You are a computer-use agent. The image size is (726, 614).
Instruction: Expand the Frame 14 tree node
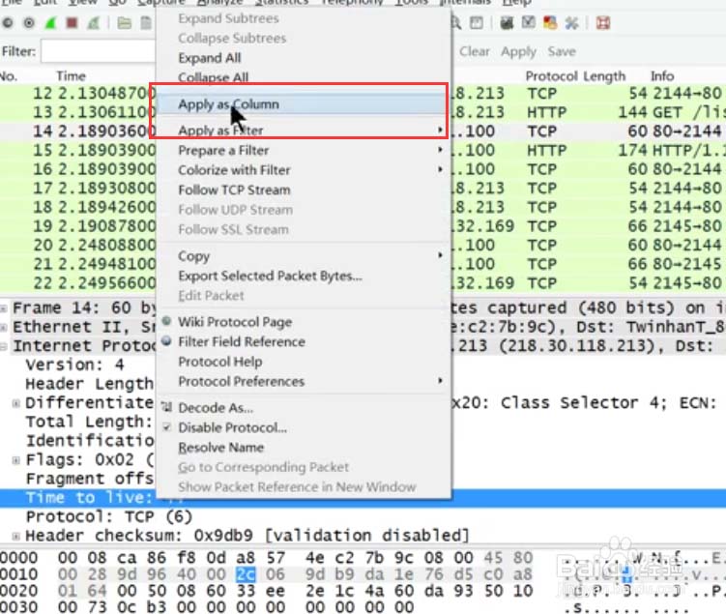(6, 308)
